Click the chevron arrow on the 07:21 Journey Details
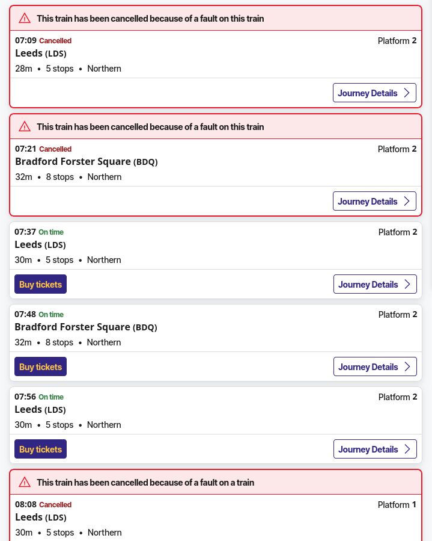The image size is (432, 541). [406, 201]
